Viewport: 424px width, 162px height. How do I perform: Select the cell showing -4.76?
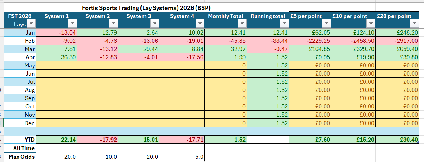[x=98, y=41]
